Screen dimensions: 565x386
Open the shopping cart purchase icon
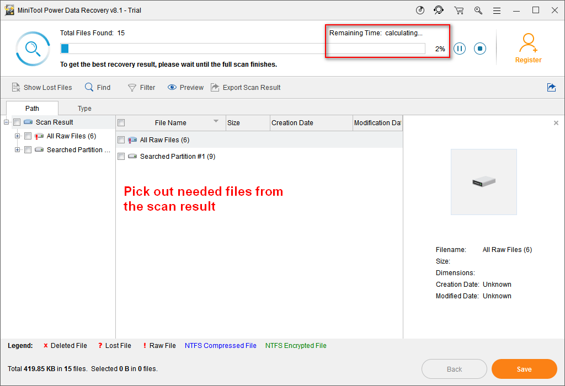pos(459,10)
